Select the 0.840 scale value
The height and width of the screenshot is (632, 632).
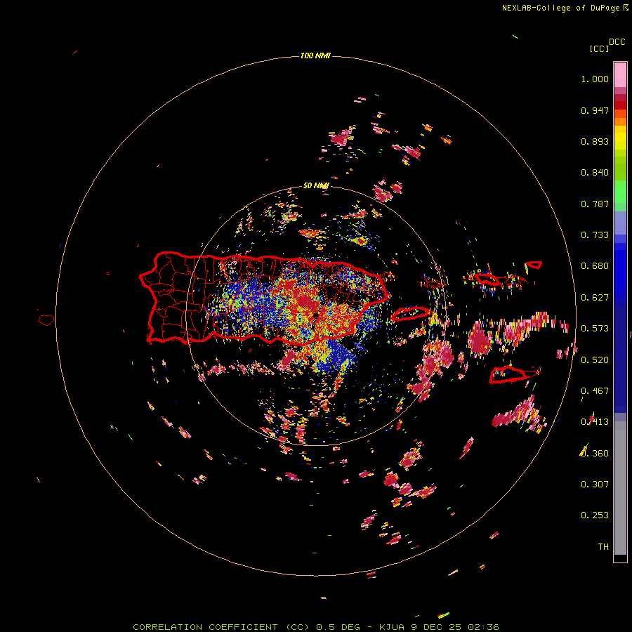[595, 173]
